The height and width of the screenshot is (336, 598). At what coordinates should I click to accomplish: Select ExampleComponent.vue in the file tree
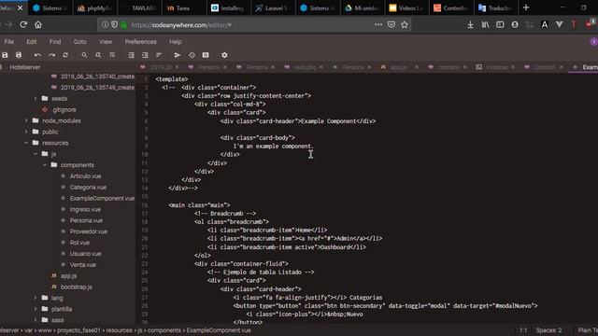pos(102,199)
